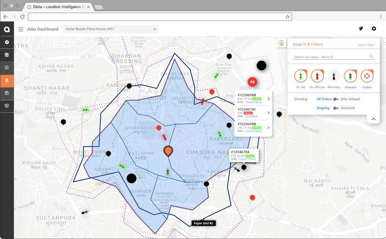Open the monitor icon in the sidebar
This screenshot has height=239, width=386.
[x=7, y=106]
